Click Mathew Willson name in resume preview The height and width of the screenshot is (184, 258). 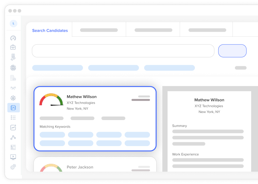[x=209, y=100]
